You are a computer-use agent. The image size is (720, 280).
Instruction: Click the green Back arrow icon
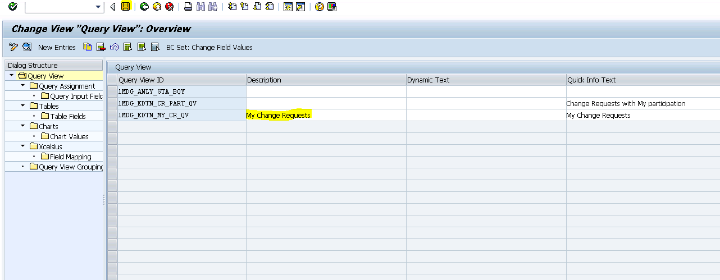pos(144,7)
